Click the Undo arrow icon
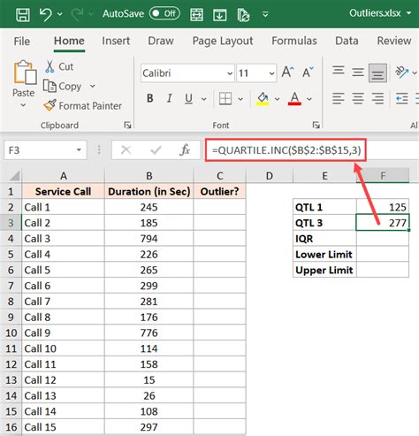The image size is (419, 436). [46, 14]
